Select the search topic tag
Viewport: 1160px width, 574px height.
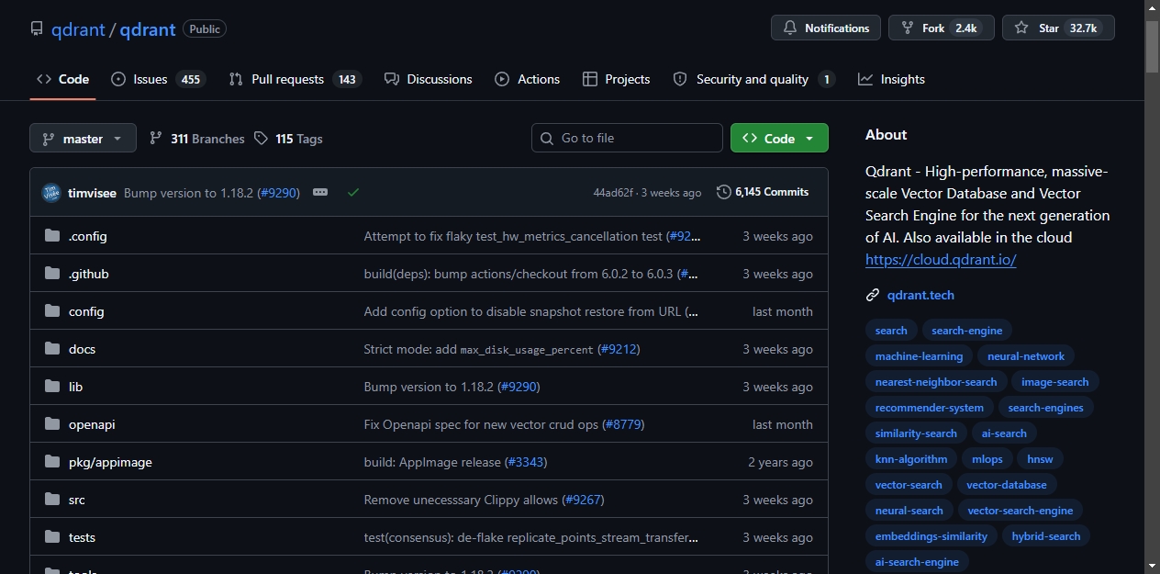(891, 331)
